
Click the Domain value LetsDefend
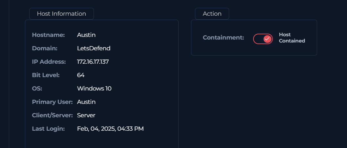coord(94,48)
